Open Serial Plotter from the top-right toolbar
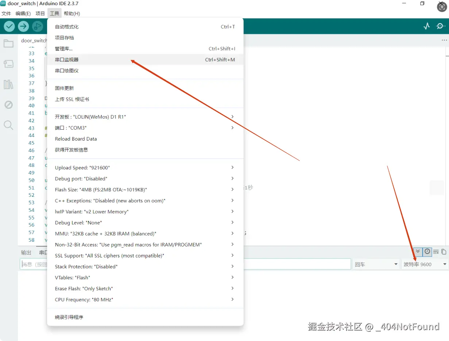The image size is (449, 341). pyautogui.click(x=426, y=26)
